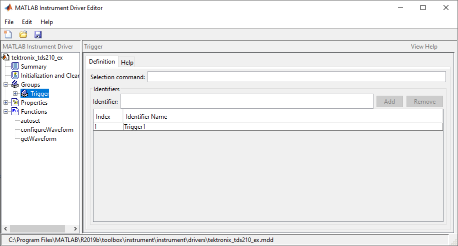Click the Add identifier button
Viewport: 458px width, 246px height.
tap(389, 102)
